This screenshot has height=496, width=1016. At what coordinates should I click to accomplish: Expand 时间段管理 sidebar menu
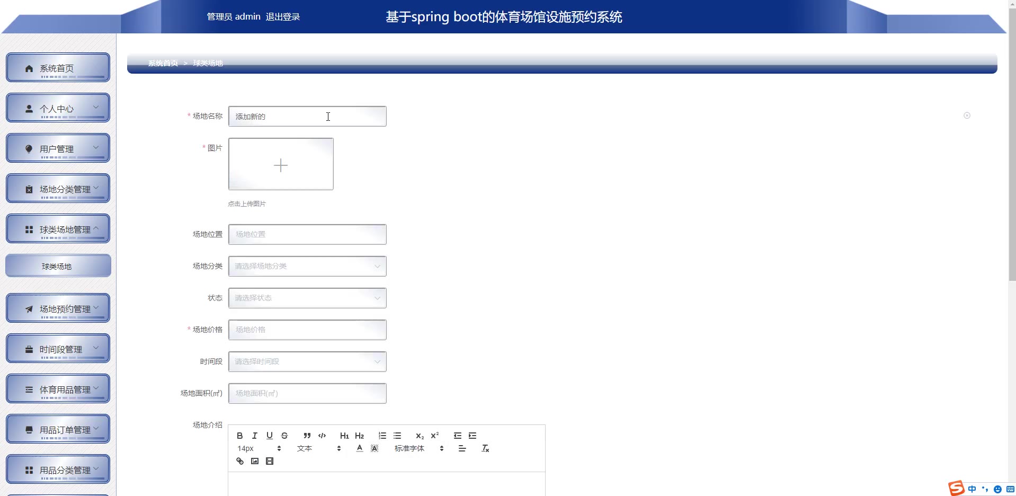pyautogui.click(x=58, y=349)
